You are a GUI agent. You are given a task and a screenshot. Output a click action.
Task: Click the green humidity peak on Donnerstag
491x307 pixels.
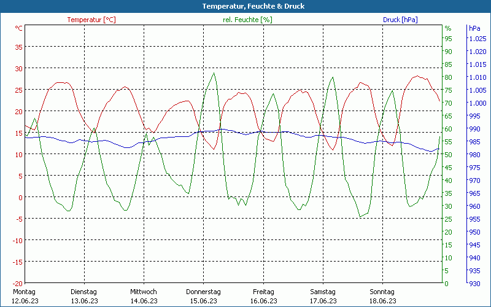(x=214, y=73)
